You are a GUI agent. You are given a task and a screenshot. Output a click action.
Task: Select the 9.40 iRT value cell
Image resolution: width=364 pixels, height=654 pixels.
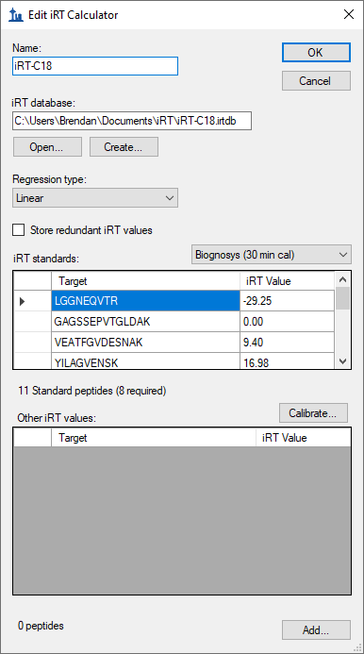pos(287,343)
